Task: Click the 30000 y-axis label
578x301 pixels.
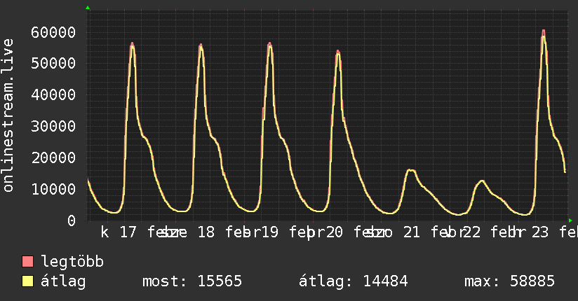Action: (x=53, y=126)
